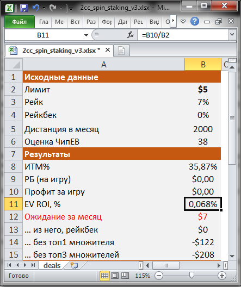Select the deals sheet tab
241x287 pixels.
(52, 265)
